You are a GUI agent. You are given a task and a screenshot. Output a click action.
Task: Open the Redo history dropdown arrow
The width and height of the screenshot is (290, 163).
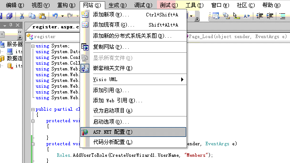[77, 16]
